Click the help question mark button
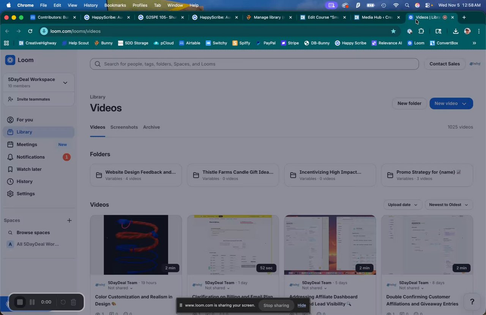 472,302
